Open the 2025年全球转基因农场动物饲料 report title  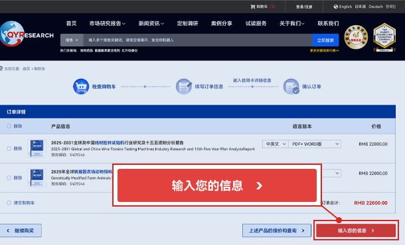tap(82, 171)
